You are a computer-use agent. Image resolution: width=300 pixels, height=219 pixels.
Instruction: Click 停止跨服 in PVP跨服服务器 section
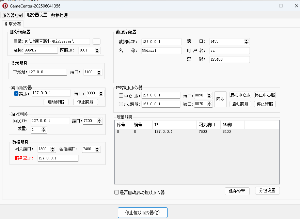coord(265,104)
